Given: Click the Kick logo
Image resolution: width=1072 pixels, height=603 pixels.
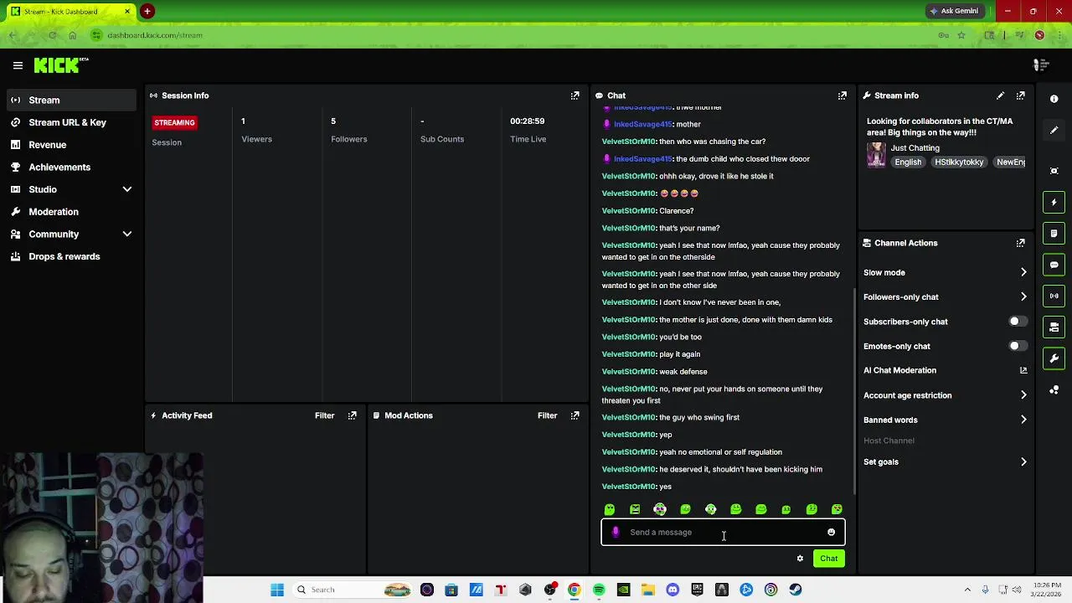Looking at the screenshot, I should coord(60,65).
